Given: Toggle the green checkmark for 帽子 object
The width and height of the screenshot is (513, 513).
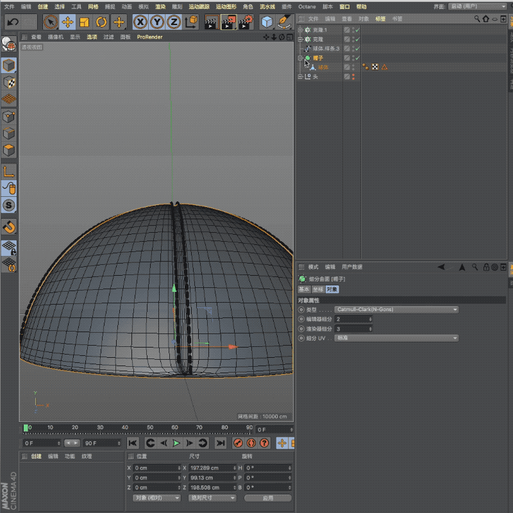Looking at the screenshot, I should [357, 58].
